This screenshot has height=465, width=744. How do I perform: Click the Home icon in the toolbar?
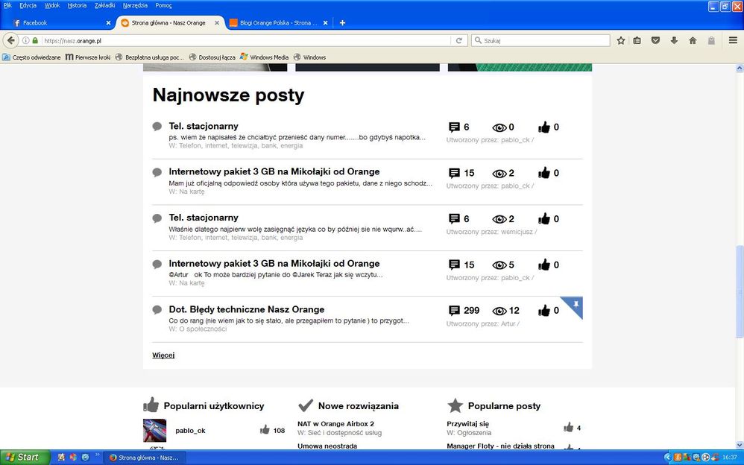pos(692,41)
